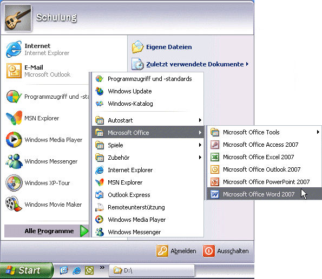The width and height of the screenshot is (322, 279).
Task: Choose Windows Media Player in programs list
Action: (x=148, y=220)
